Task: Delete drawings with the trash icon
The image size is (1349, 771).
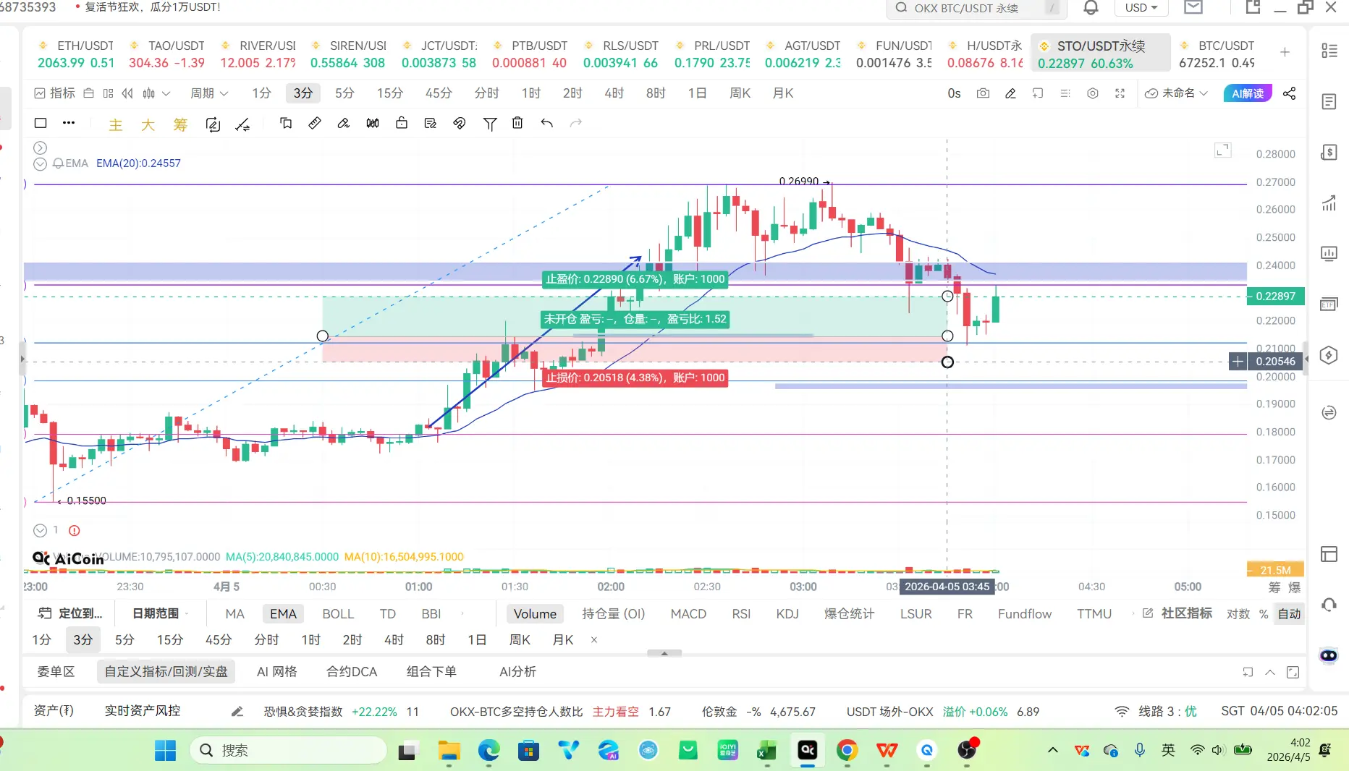Action: pyautogui.click(x=517, y=124)
